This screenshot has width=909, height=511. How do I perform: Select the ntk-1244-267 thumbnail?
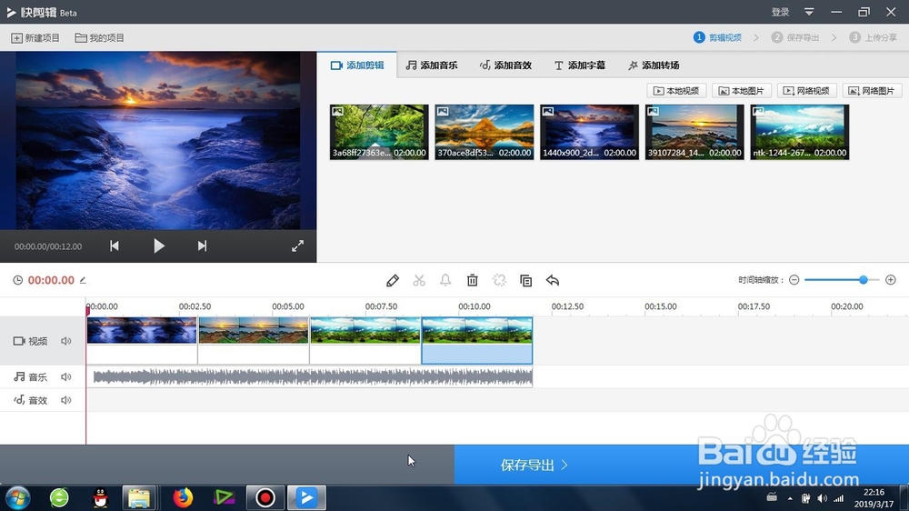tap(799, 132)
